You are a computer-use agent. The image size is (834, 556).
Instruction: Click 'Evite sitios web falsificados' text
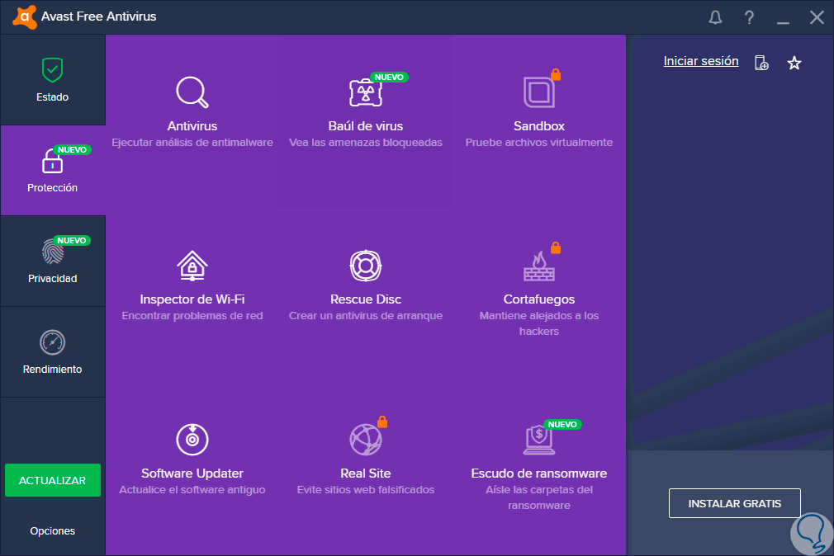(366, 489)
